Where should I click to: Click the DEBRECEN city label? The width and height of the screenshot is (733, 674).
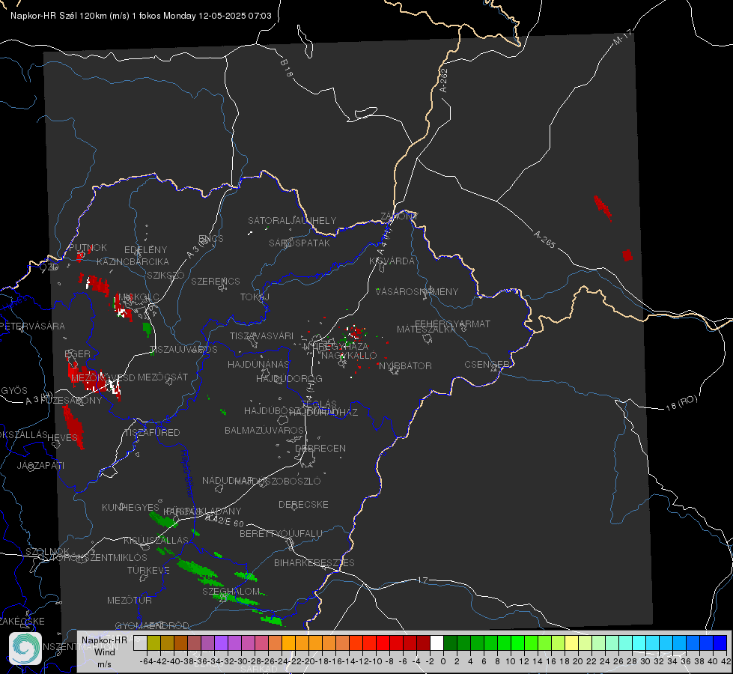(x=320, y=448)
